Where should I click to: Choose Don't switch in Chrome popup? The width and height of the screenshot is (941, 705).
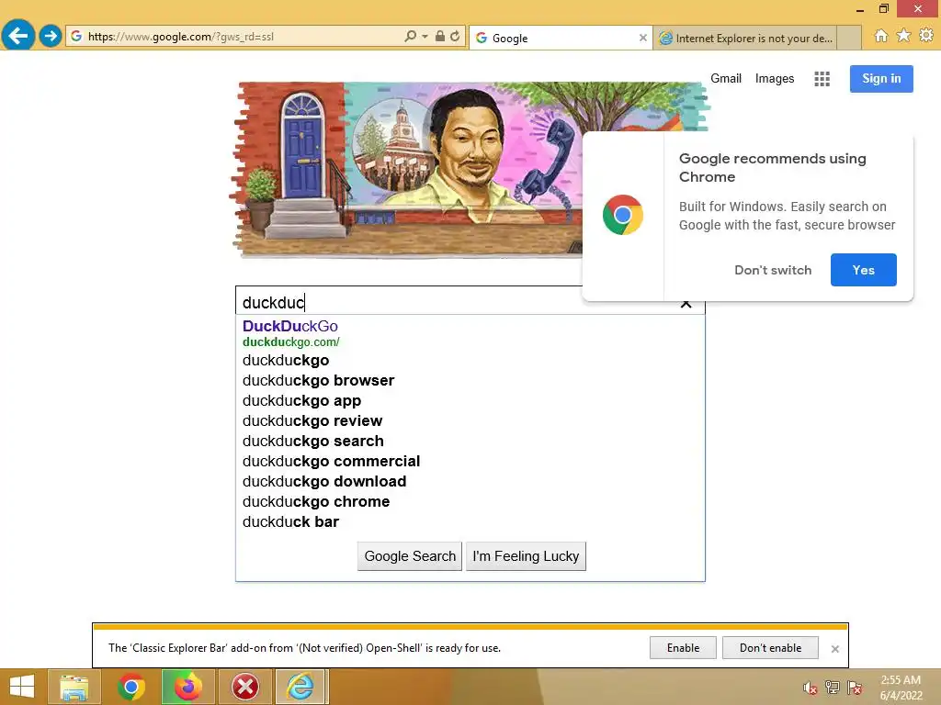click(x=772, y=270)
